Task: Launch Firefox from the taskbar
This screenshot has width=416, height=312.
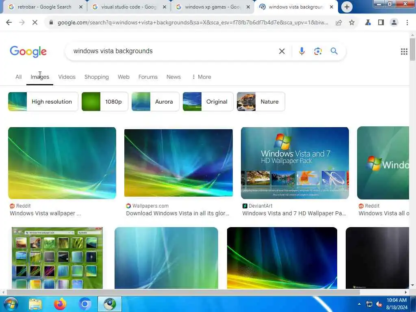Action: tap(60, 304)
